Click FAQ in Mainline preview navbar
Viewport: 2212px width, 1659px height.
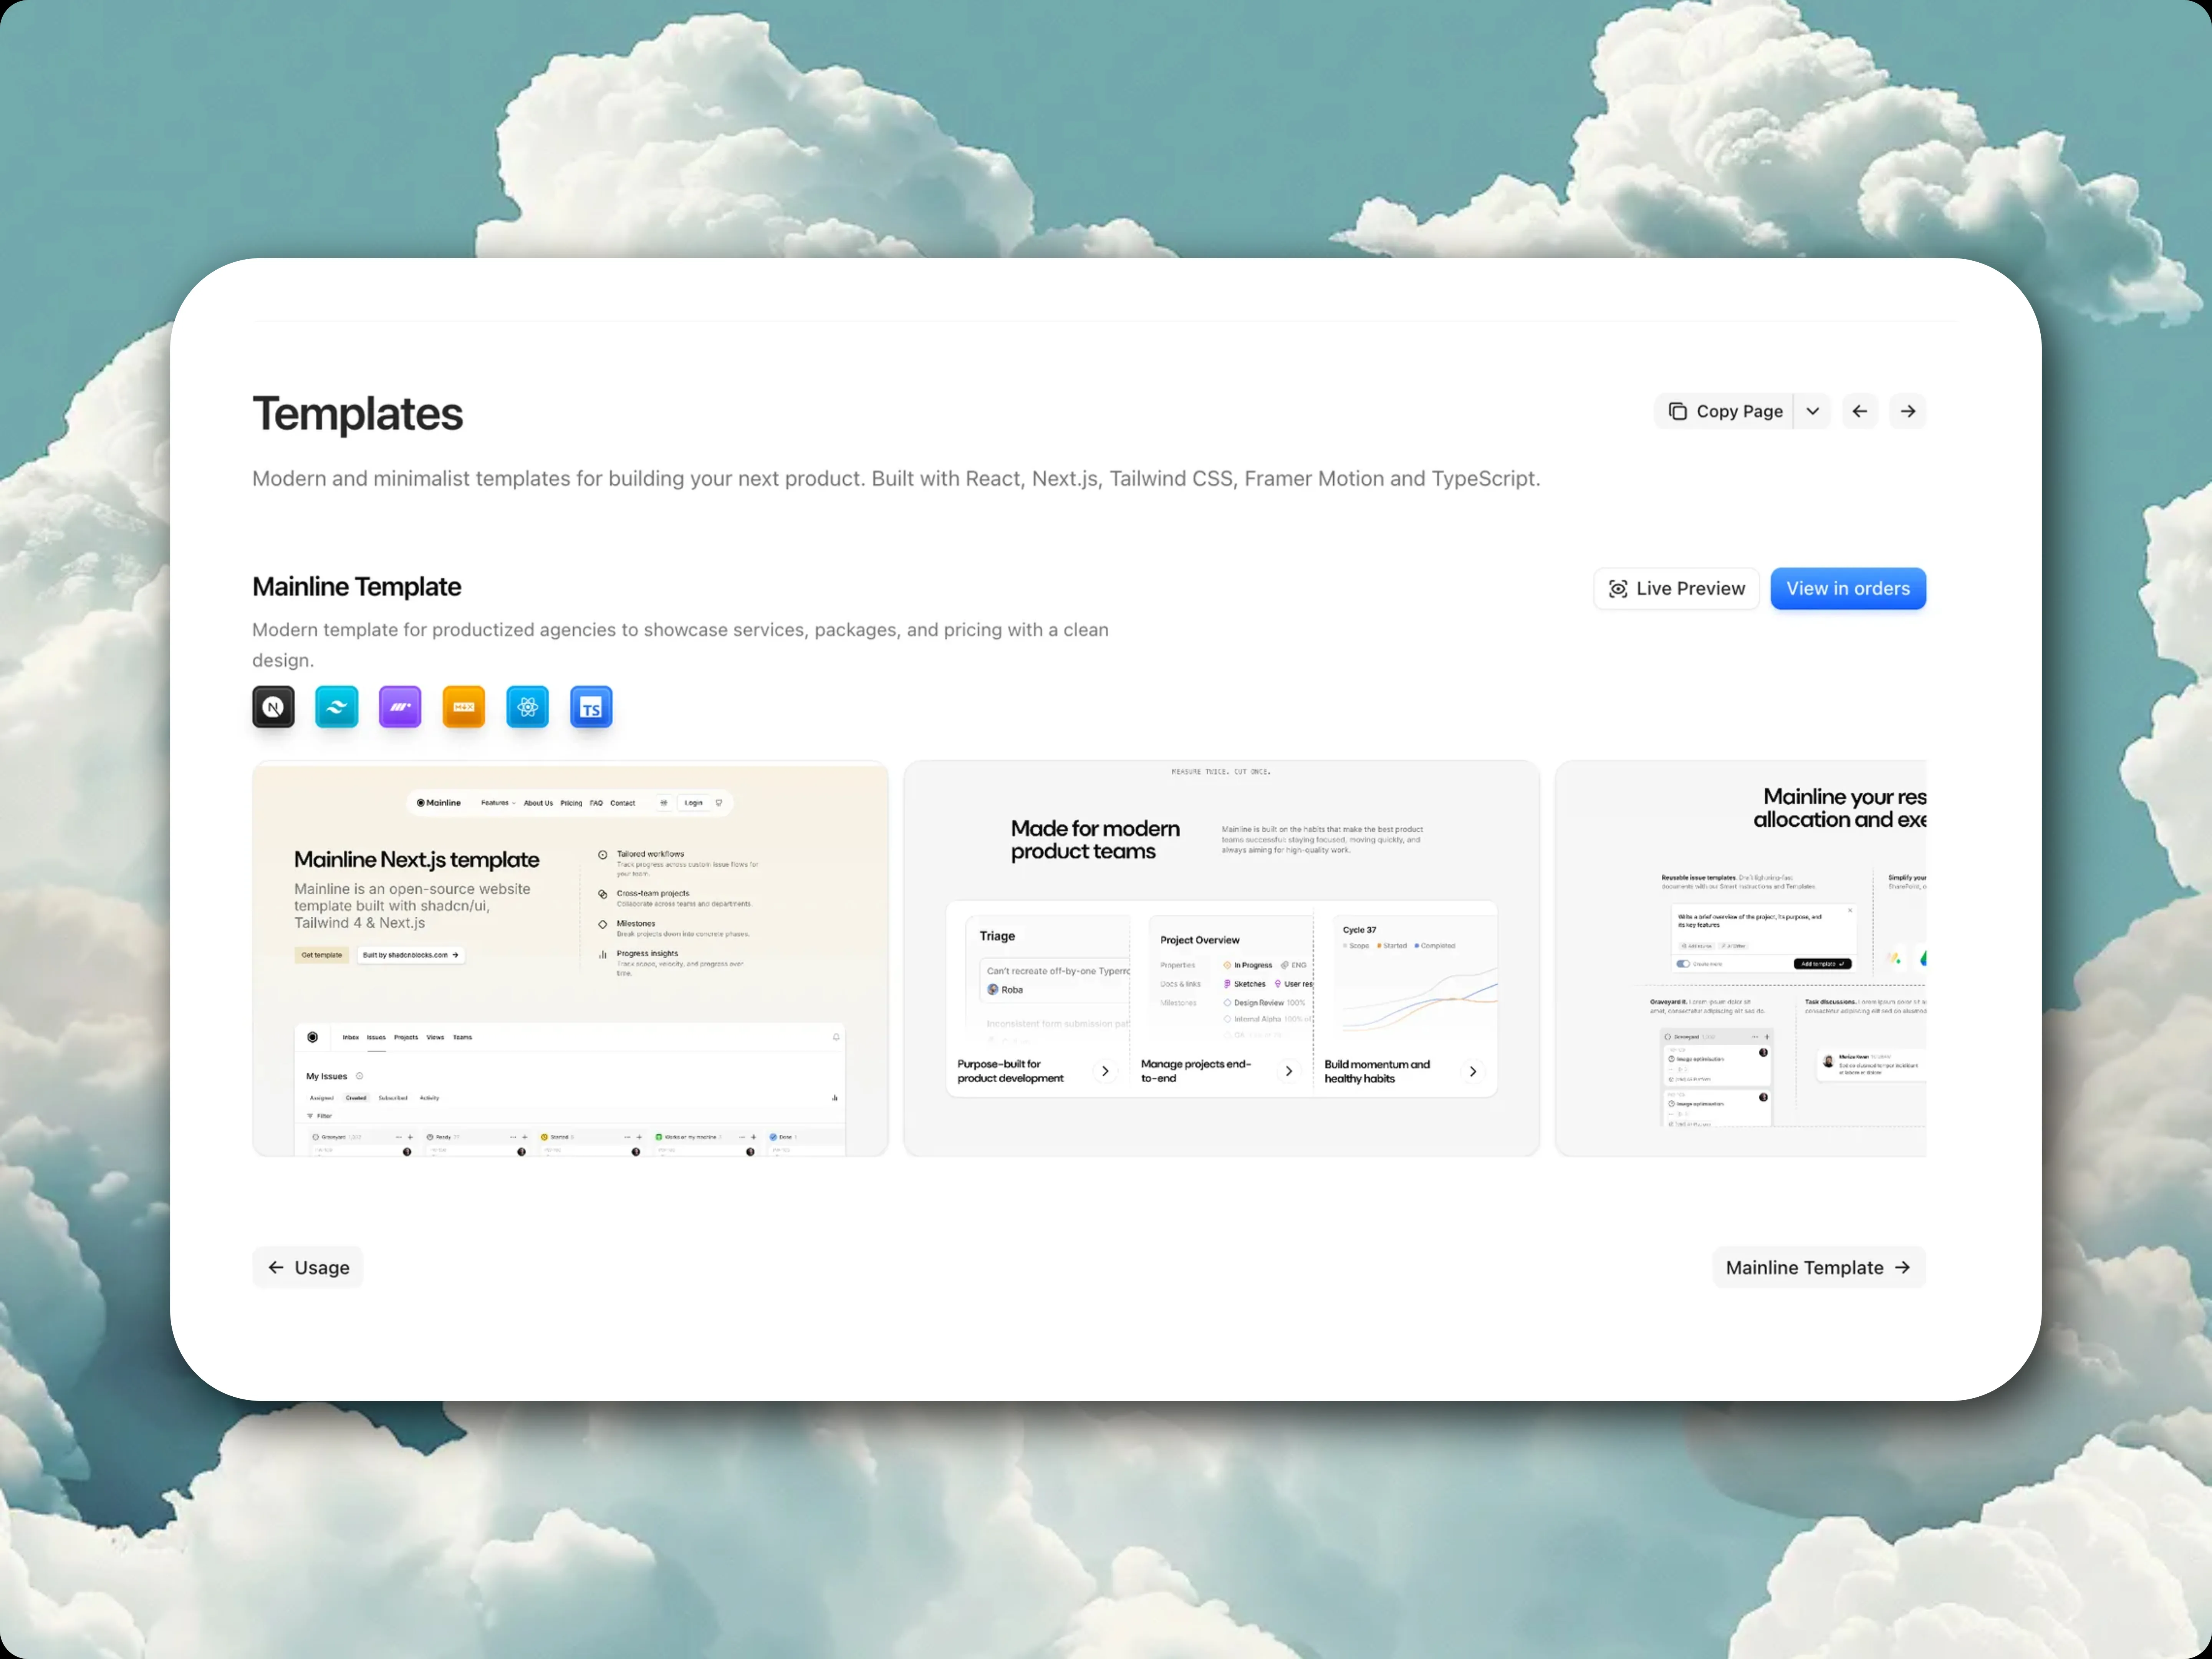click(596, 803)
